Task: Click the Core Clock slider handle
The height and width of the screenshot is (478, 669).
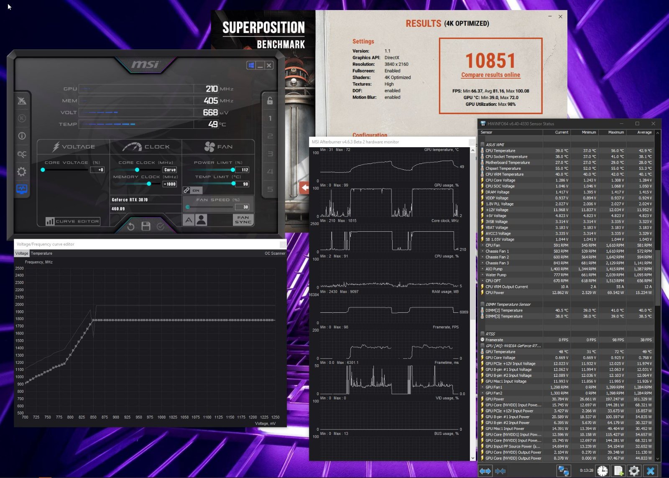Action: point(137,170)
